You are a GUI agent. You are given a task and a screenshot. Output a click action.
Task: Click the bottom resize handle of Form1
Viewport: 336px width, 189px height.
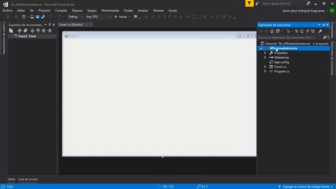(x=163, y=157)
